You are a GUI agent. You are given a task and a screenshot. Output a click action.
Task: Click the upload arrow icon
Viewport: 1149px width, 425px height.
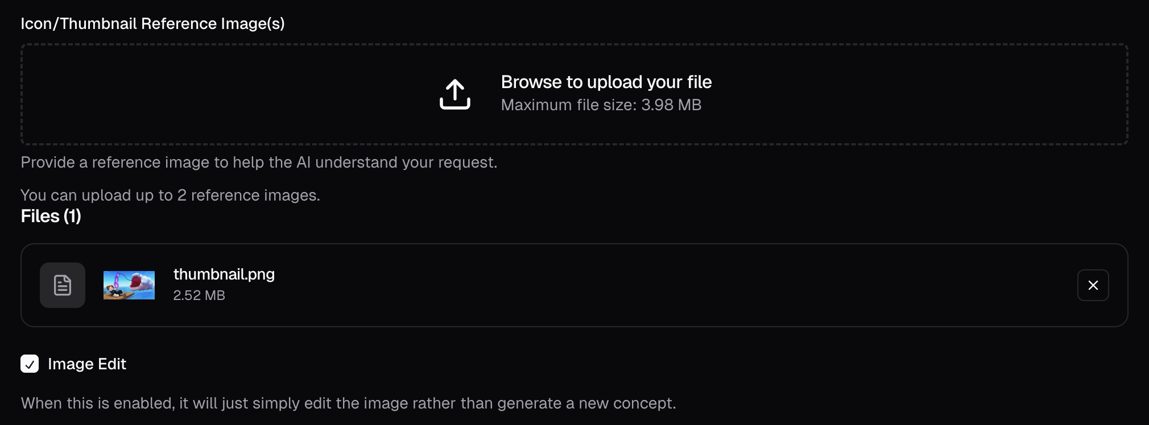coord(455,94)
